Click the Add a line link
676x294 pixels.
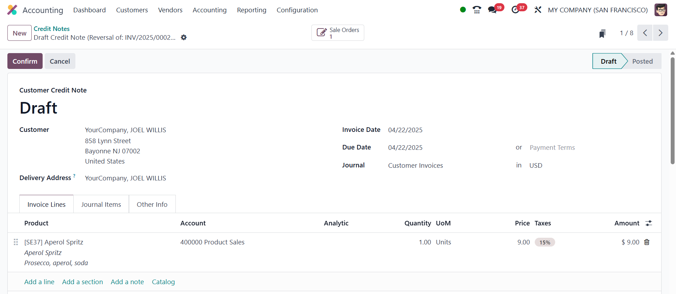click(39, 282)
